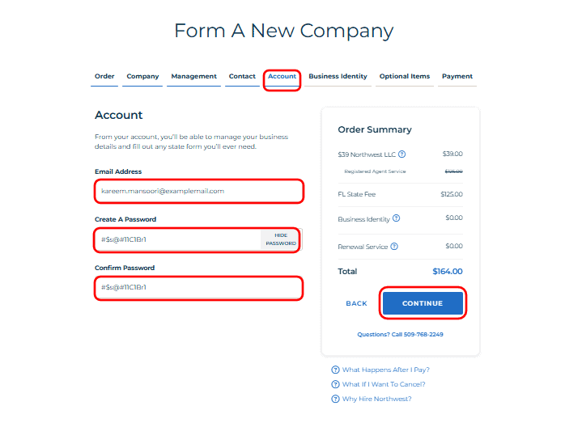This screenshot has height=427, width=582.
Task: Click help icon next to Renewal Service
Action: click(x=394, y=246)
